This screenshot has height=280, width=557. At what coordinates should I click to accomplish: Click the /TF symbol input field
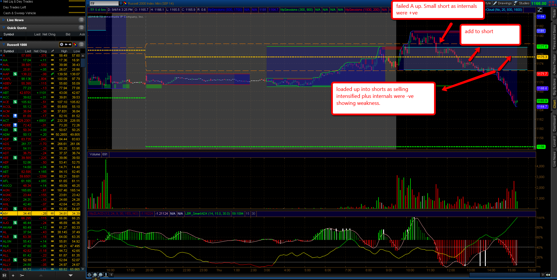click(x=104, y=3)
